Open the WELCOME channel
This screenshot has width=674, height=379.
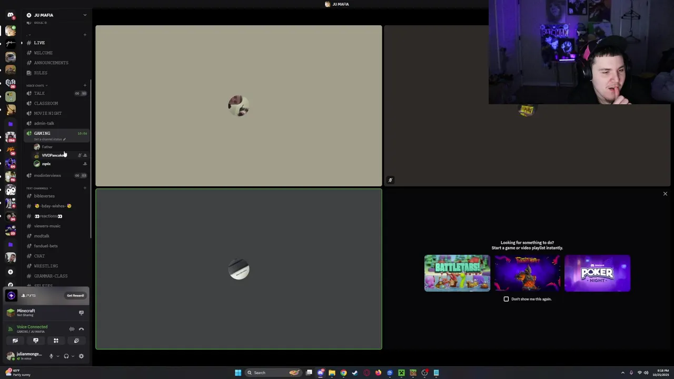coord(55,53)
